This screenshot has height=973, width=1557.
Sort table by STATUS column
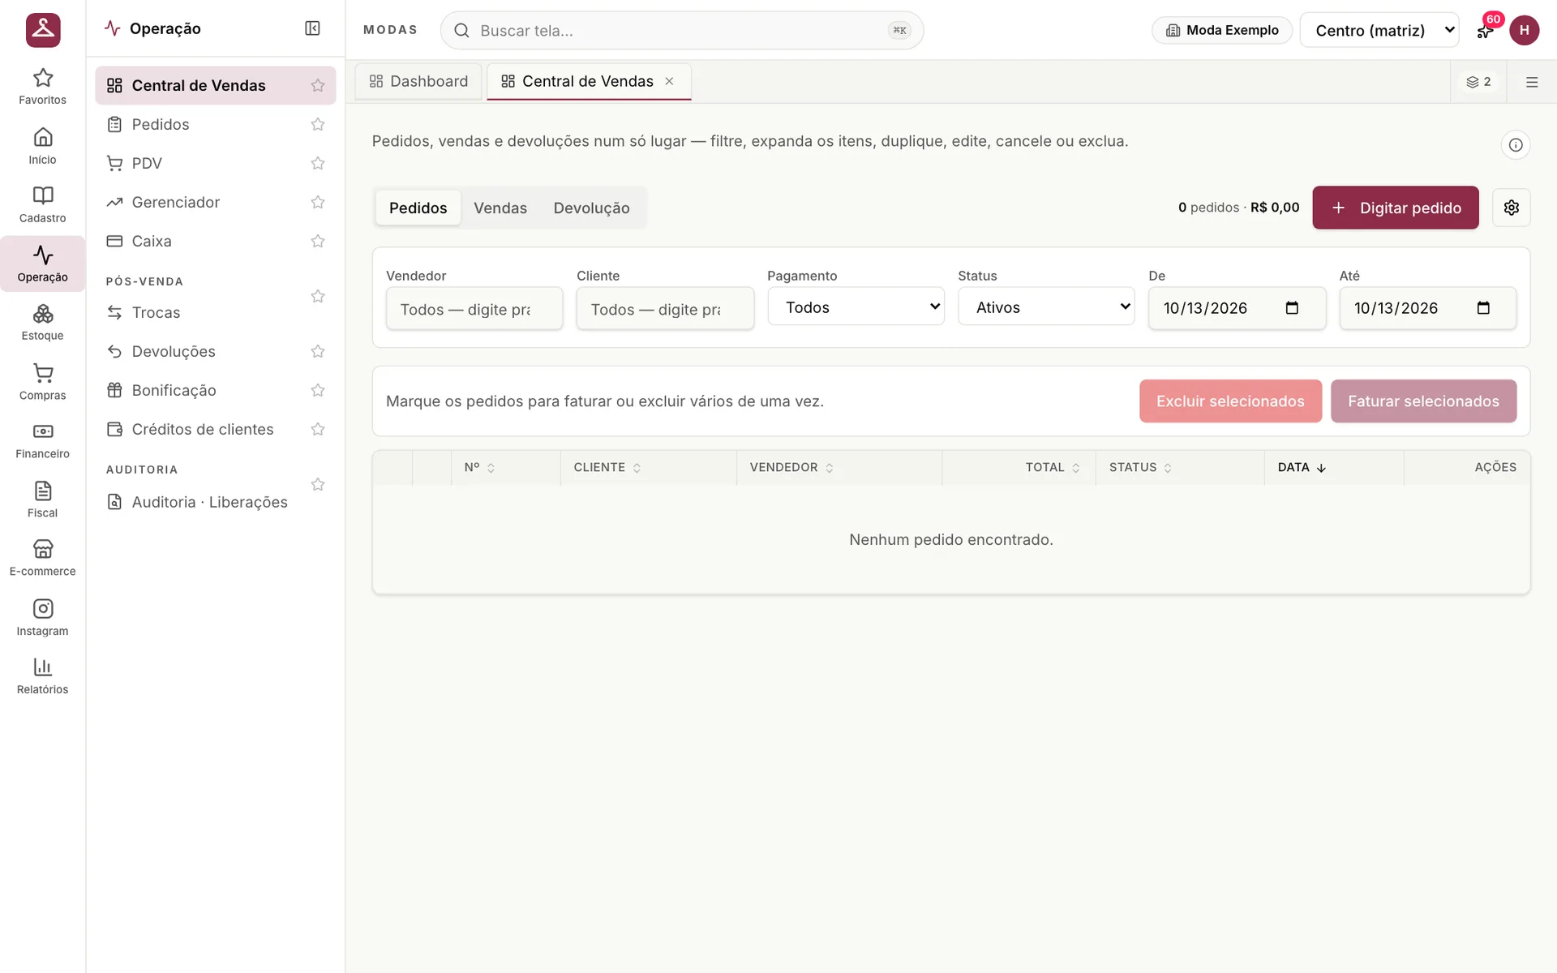[x=1140, y=468]
